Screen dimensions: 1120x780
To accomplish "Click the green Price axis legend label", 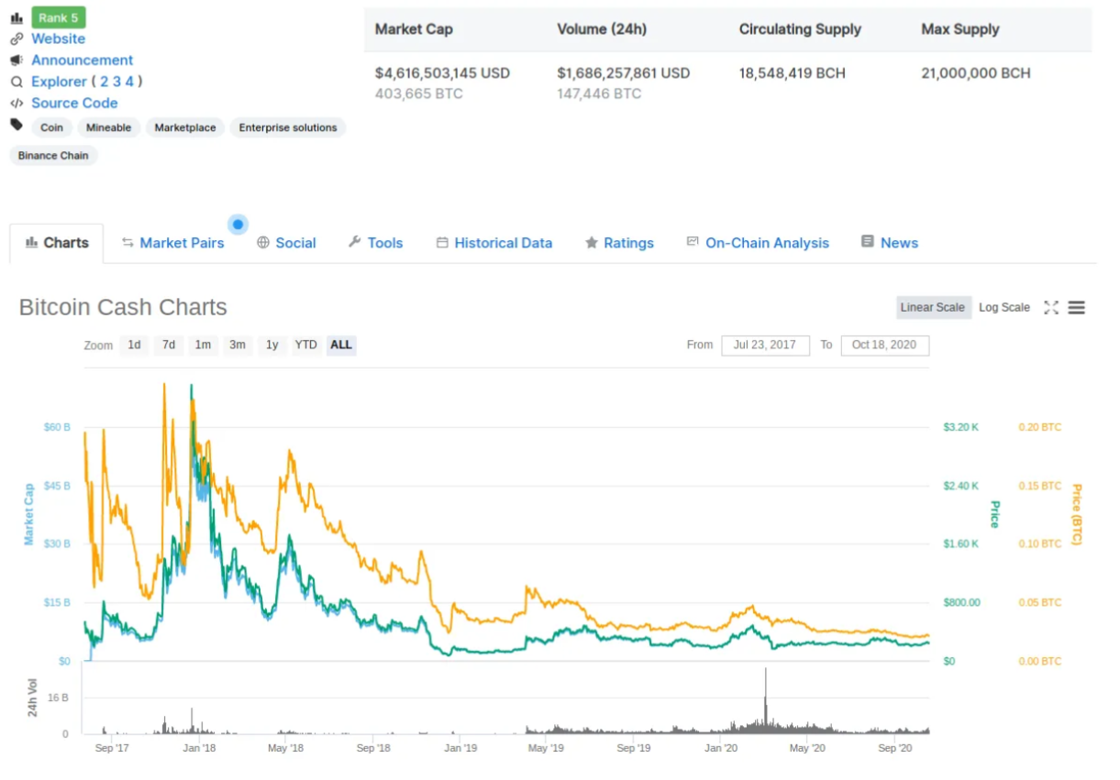I will [x=994, y=514].
